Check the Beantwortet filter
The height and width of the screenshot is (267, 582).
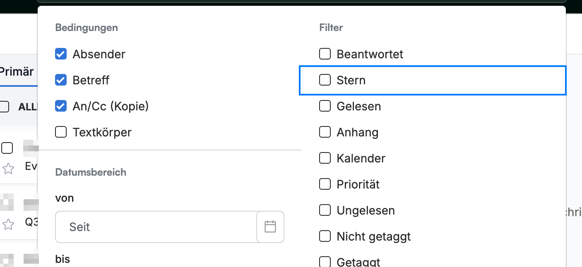(x=325, y=54)
